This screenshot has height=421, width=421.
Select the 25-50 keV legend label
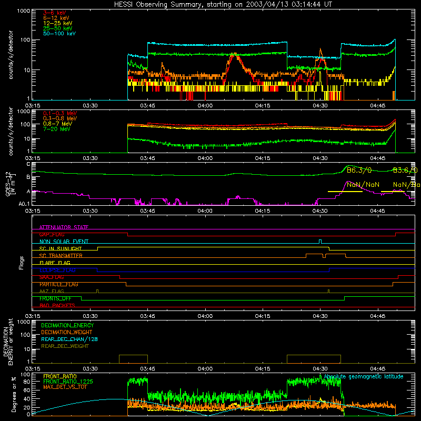click(x=58, y=28)
